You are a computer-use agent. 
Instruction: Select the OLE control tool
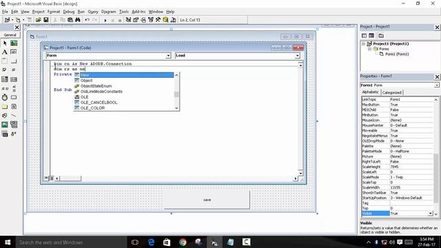[x=5, y=134]
